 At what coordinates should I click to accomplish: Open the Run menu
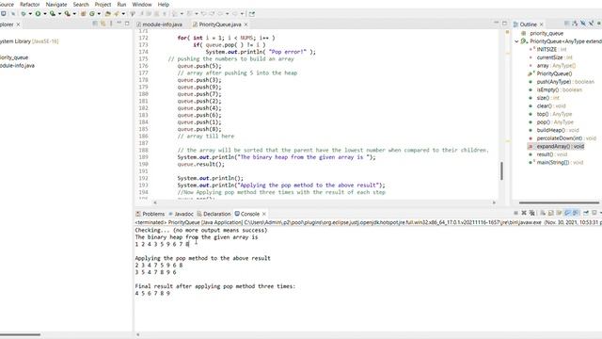click(x=121, y=5)
